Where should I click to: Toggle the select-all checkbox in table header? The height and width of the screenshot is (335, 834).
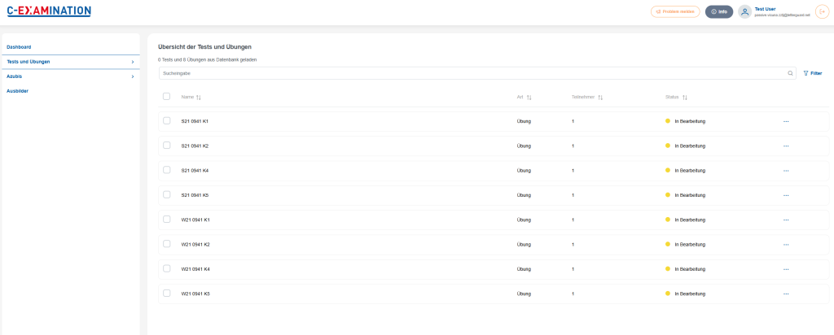coord(167,97)
